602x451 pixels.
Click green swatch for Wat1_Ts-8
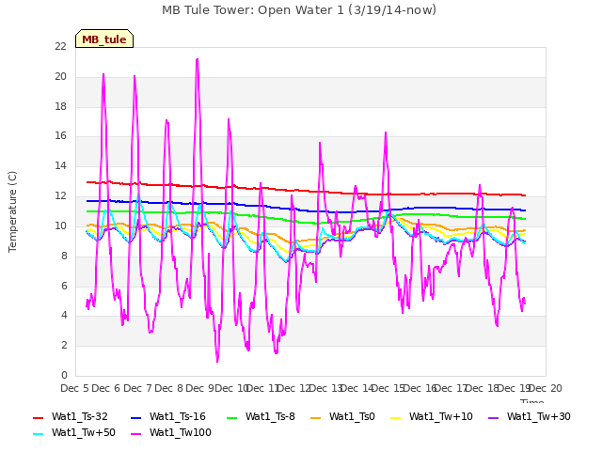coord(232,417)
